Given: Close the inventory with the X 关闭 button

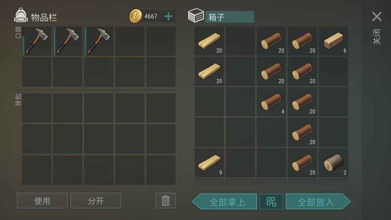Looking at the screenshot, I should [377, 27].
